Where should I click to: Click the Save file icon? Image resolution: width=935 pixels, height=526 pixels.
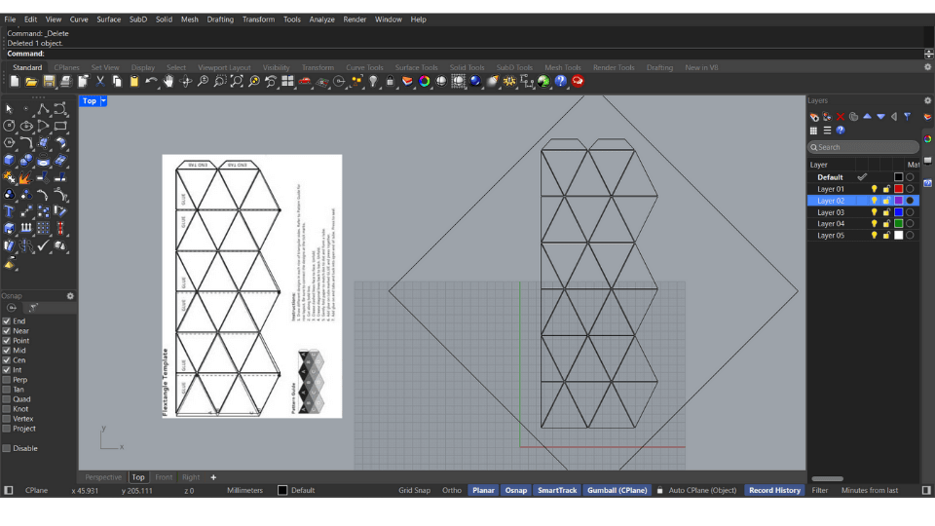pyautogui.click(x=49, y=82)
